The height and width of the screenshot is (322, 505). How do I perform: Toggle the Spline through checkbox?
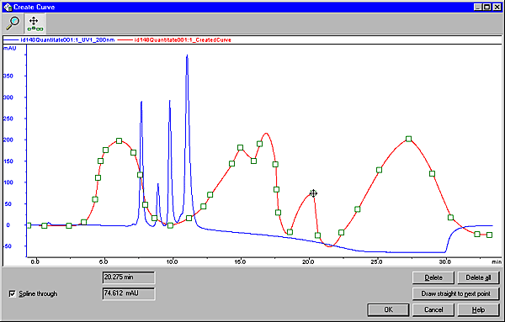(x=13, y=293)
